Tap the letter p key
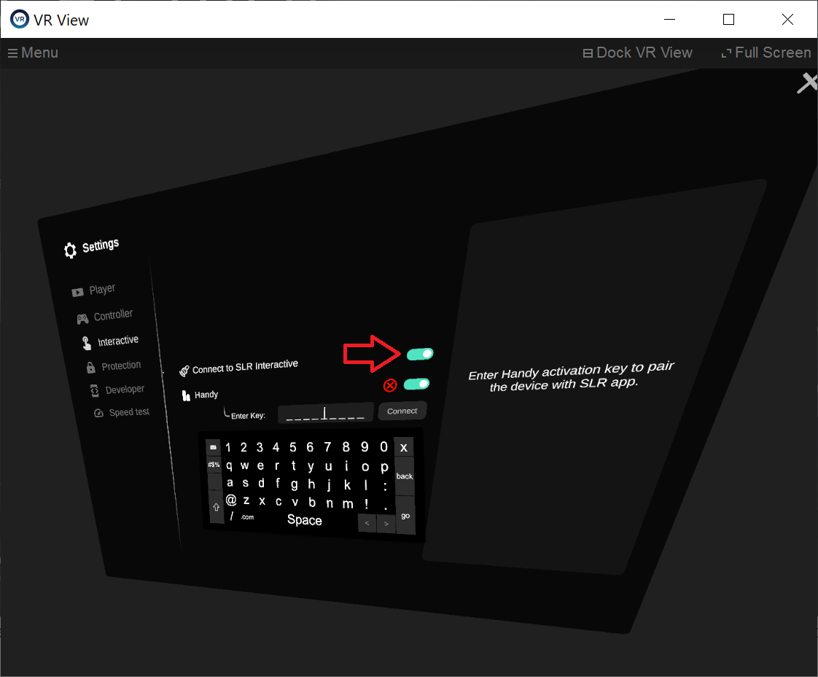Viewport: 818px width, 677px height. point(384,467)
